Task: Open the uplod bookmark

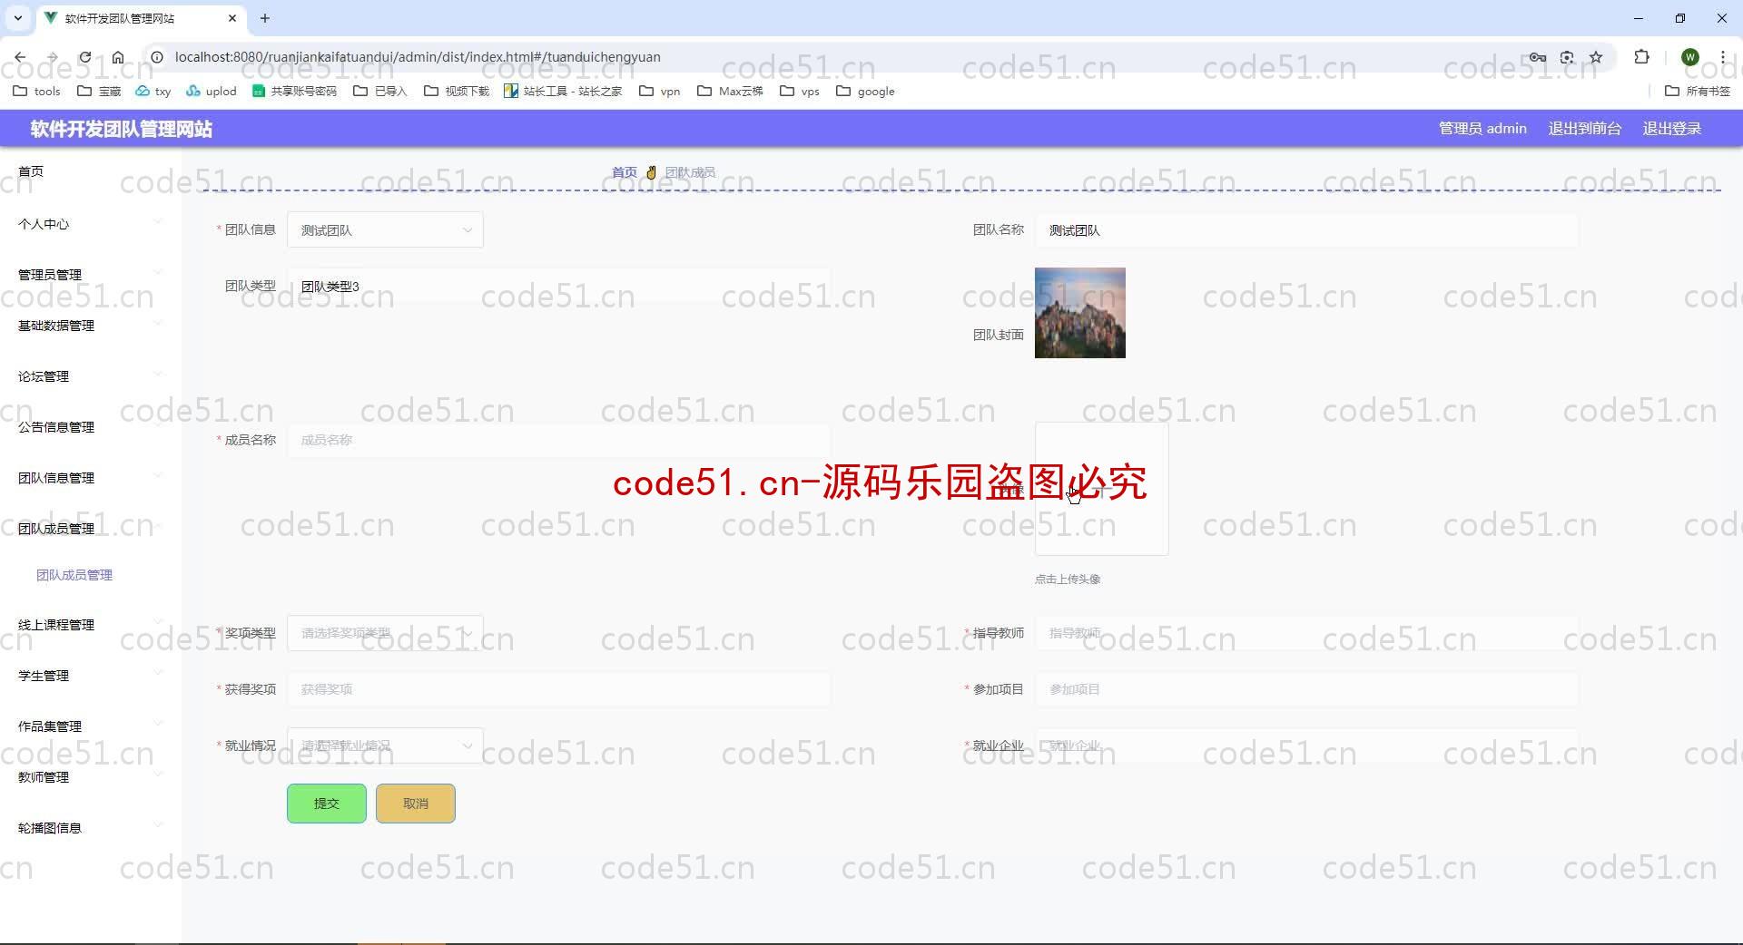Action: click(212, 91)
